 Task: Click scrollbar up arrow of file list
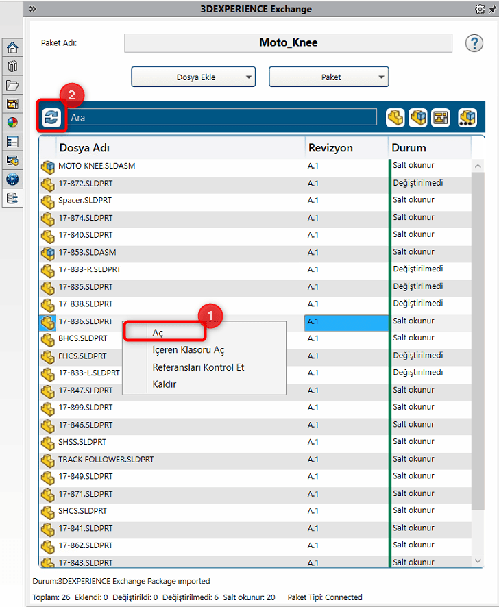click(478, 166)
